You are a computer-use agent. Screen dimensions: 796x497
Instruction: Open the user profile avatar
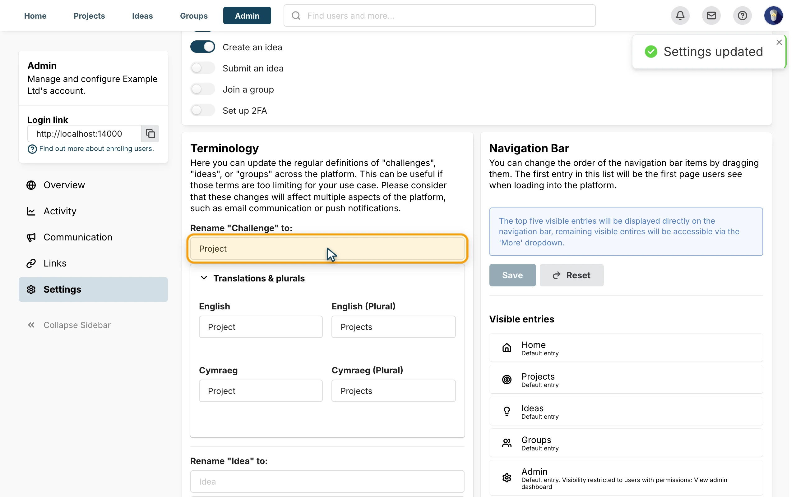pos(773,16)
